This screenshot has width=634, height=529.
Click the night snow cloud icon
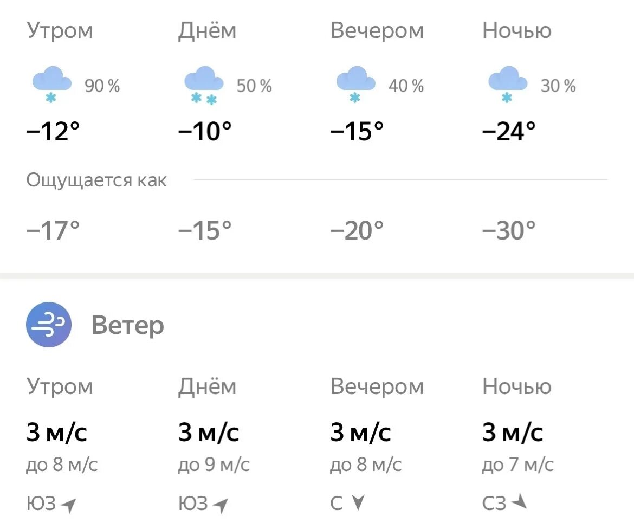coord(508,84)
